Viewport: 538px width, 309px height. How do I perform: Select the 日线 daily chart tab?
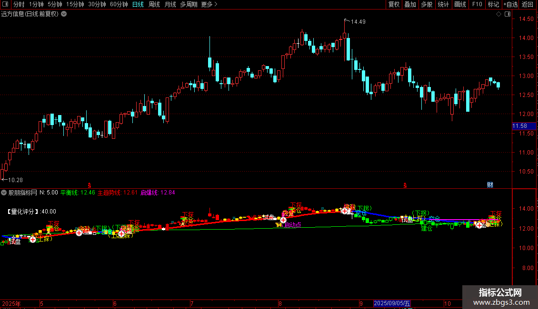click(138, 4)
